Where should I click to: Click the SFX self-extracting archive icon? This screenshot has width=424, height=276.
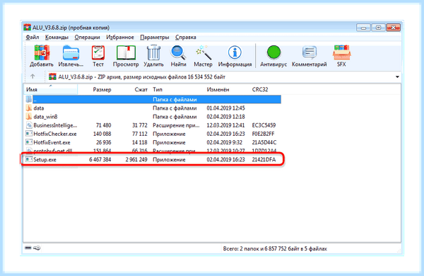pos(341,56)
